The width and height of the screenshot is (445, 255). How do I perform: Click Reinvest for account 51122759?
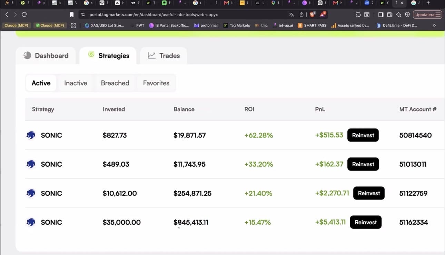point(369,193)
